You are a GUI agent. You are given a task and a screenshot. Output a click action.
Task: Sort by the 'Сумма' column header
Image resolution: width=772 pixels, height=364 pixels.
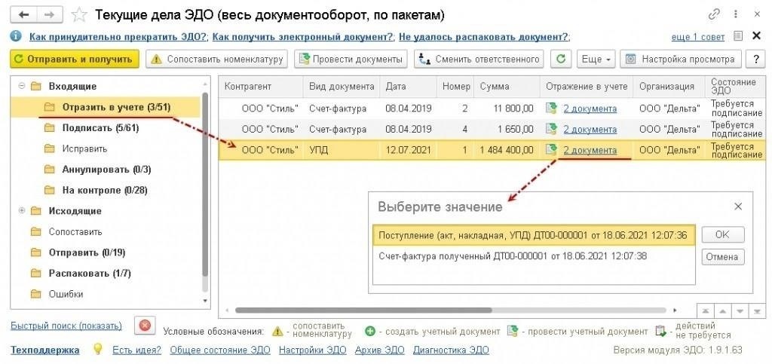(x=507, y=86)
